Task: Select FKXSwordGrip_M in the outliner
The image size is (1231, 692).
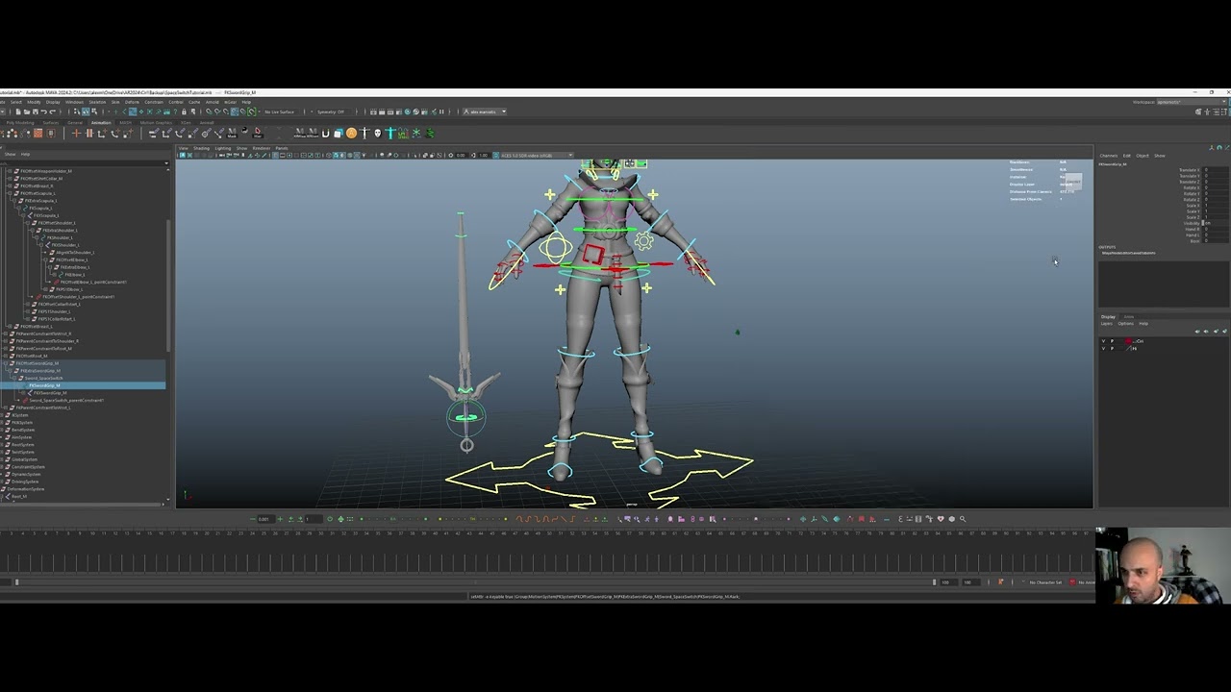Action: click(x=50, y=393)
